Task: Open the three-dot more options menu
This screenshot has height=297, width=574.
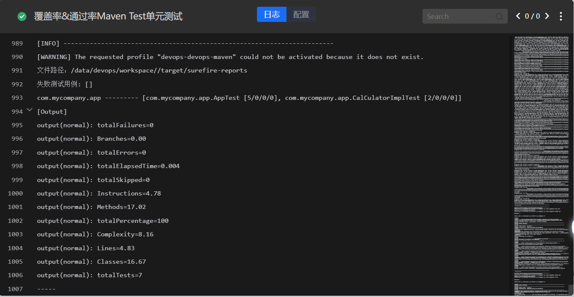Action: coord(561,16)
